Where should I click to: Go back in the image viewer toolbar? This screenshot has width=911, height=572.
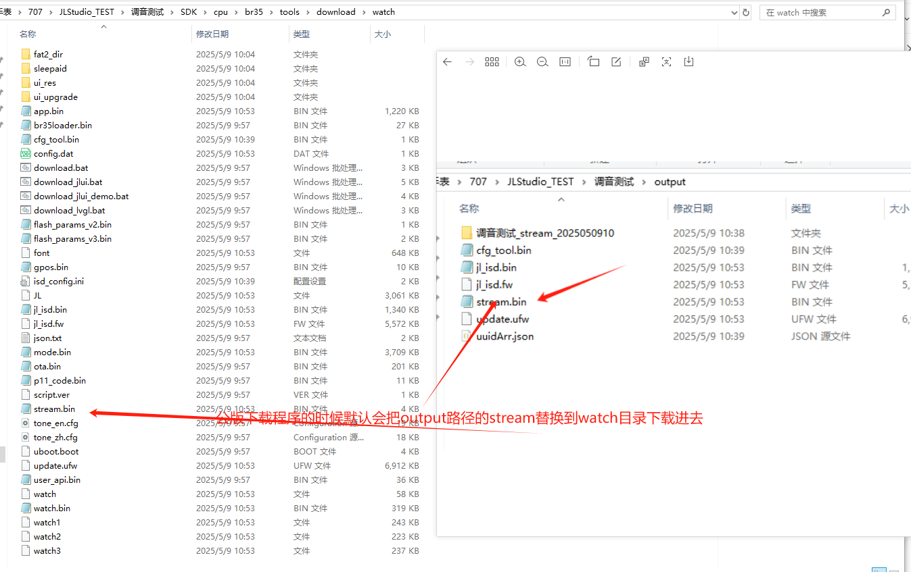click(x=447, y=62)
